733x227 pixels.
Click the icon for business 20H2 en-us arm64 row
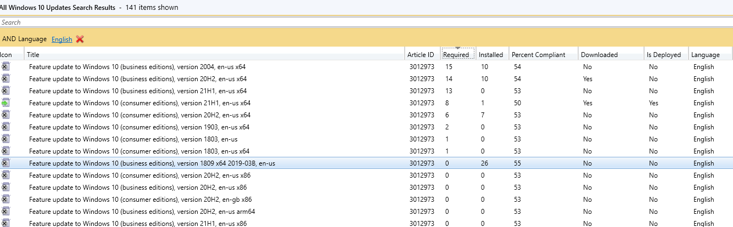click(5, 212)
